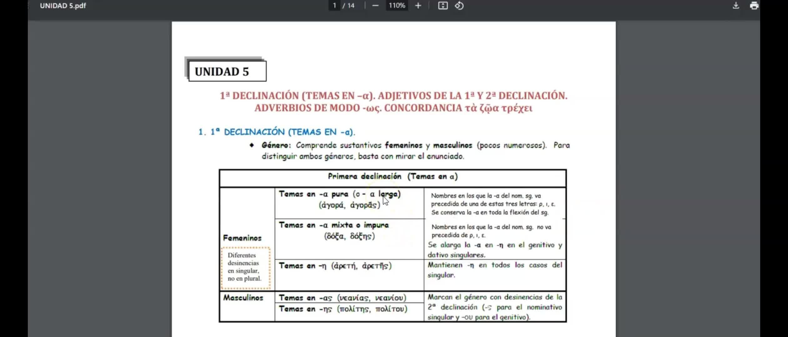Print the PDF document

pos(754,6)
